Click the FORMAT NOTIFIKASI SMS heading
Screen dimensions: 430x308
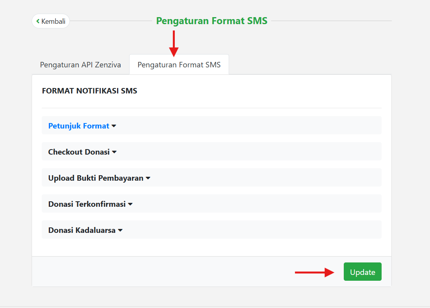(x=89, y=91)
